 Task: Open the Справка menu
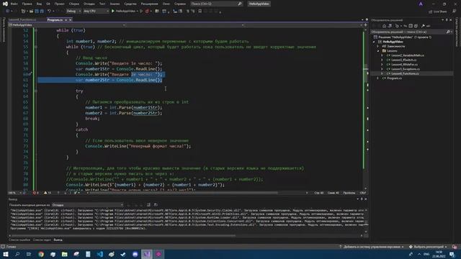pos(180,4)
